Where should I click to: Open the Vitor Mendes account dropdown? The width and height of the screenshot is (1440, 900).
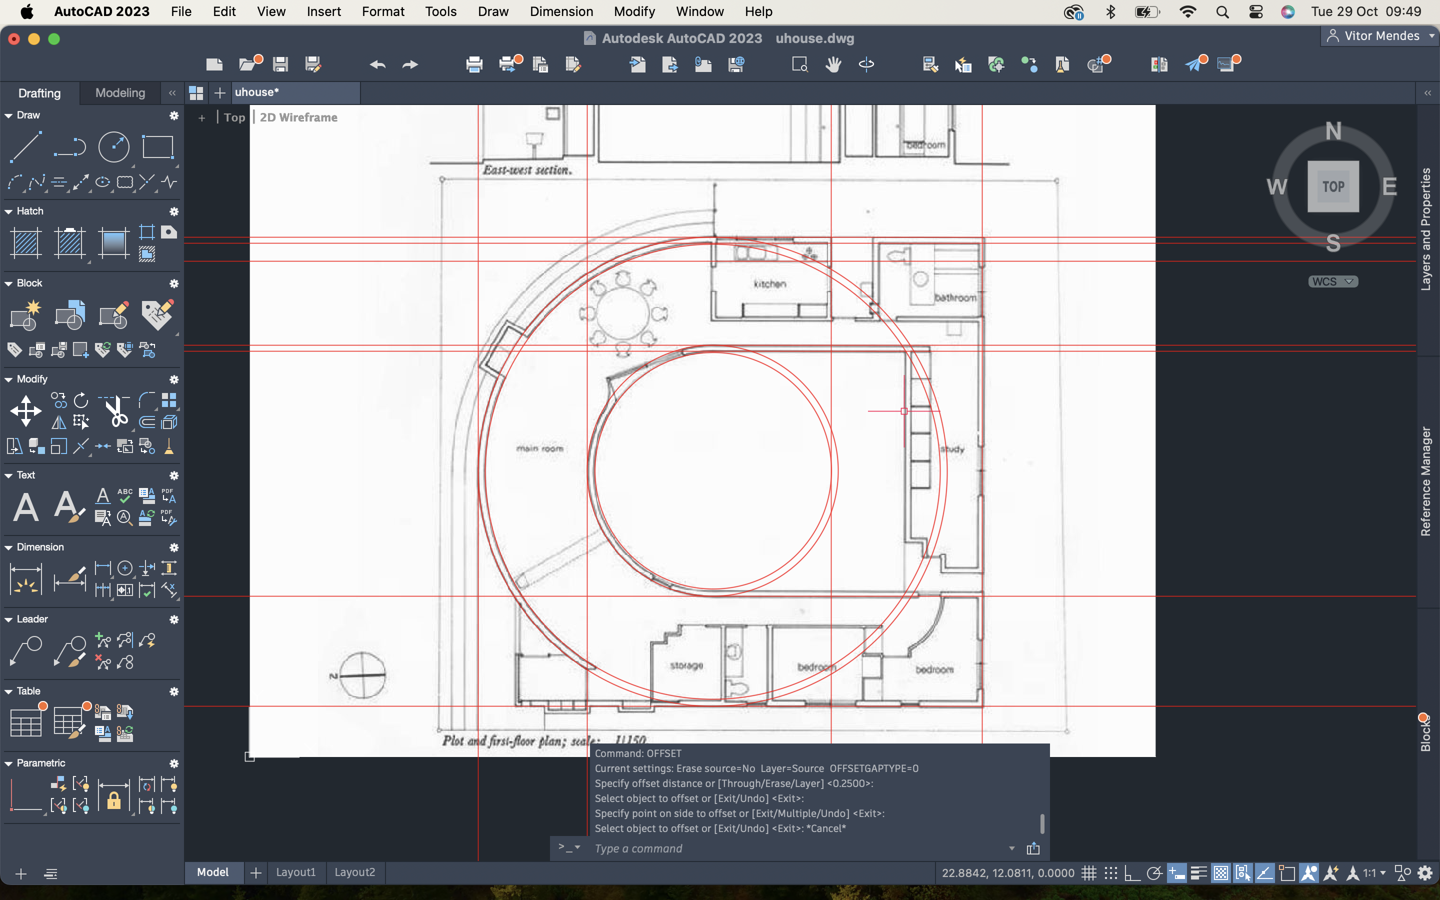1380,35
